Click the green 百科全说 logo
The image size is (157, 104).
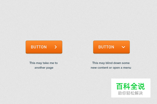(130, 86)
